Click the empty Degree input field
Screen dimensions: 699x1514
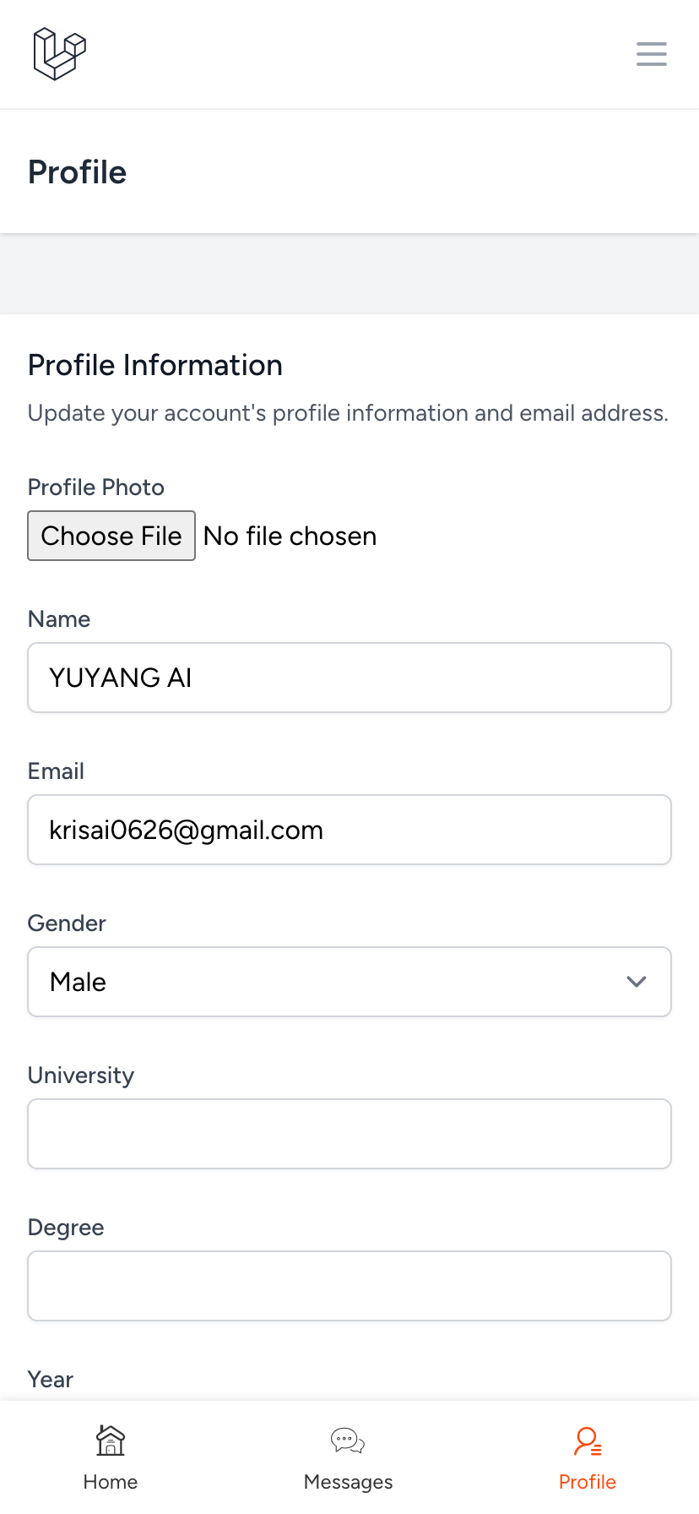click(349, 1286)
